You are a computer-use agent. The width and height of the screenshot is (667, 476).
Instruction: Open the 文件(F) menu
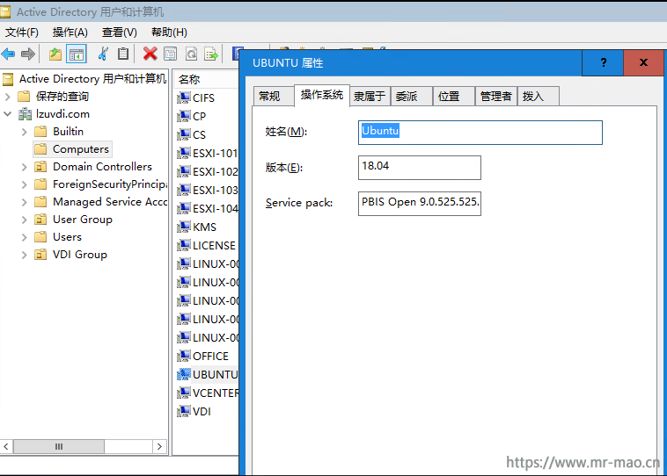(x=22, y=32)
